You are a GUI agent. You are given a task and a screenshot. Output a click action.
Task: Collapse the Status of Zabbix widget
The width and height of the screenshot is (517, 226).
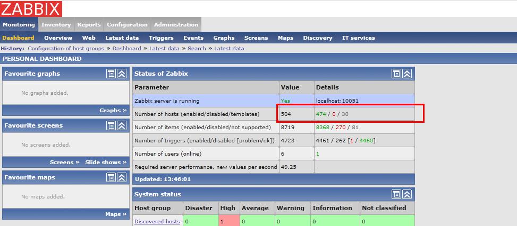coord(407,74)
